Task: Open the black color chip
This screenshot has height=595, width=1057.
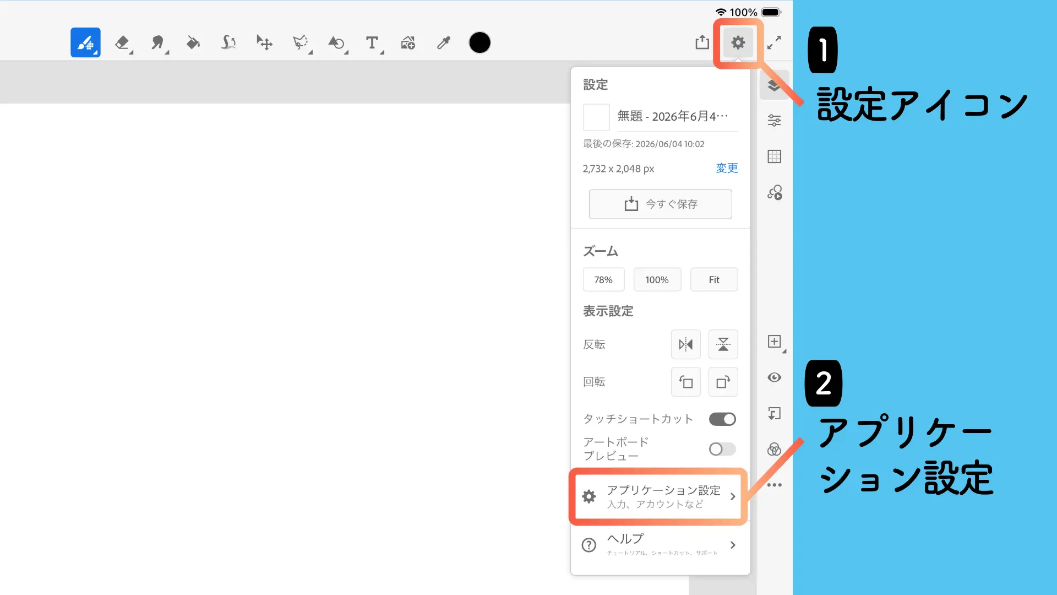Action: click(x=480, y=42)
